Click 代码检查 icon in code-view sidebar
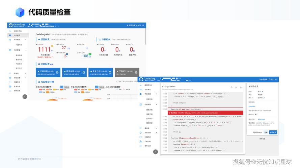The width and height of the screenshot is (300, 168). pos(141,94)
